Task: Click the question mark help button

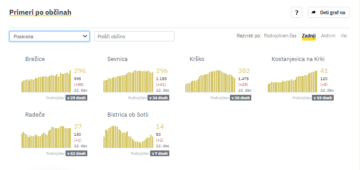Action: [297, 12]
